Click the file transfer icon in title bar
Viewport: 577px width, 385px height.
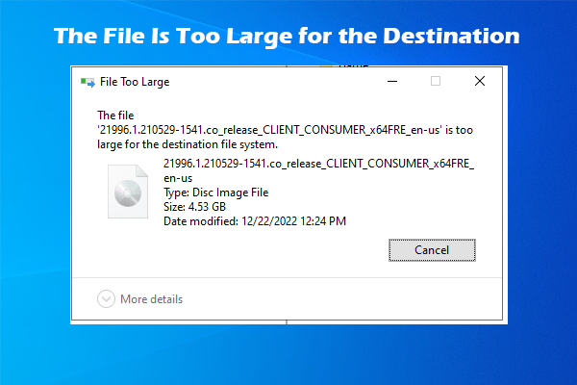[89, 83]
